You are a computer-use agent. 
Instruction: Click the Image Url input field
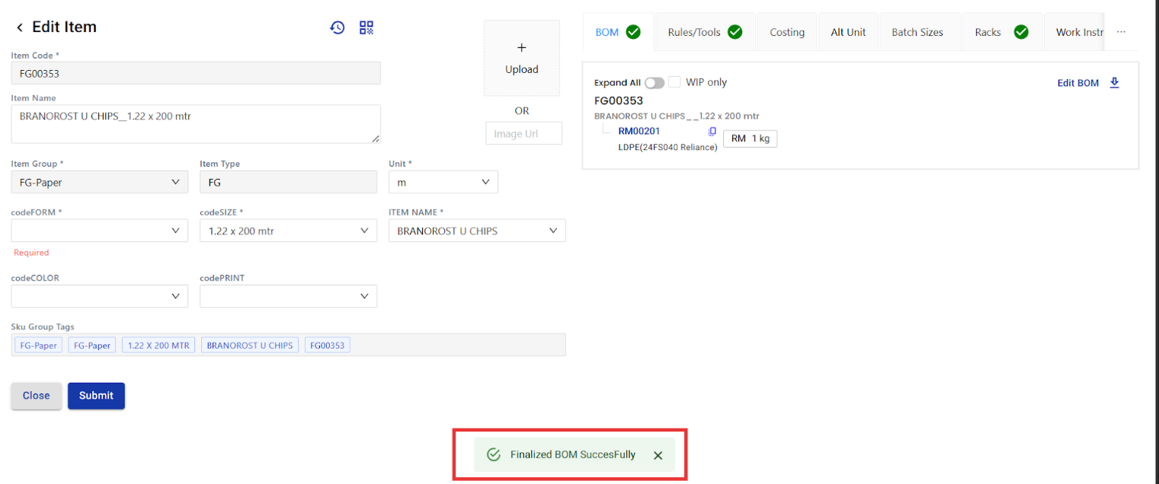(x=523, y=133)
